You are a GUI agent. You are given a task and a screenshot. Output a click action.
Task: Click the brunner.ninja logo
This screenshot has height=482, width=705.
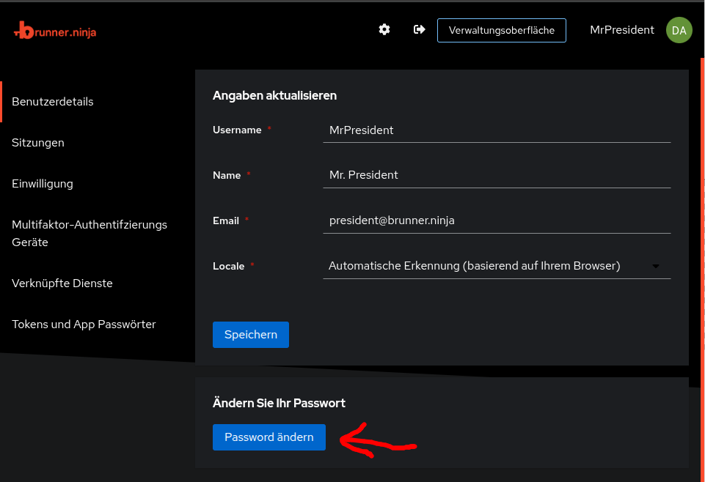pyautogui.click(x=55, y=31)
